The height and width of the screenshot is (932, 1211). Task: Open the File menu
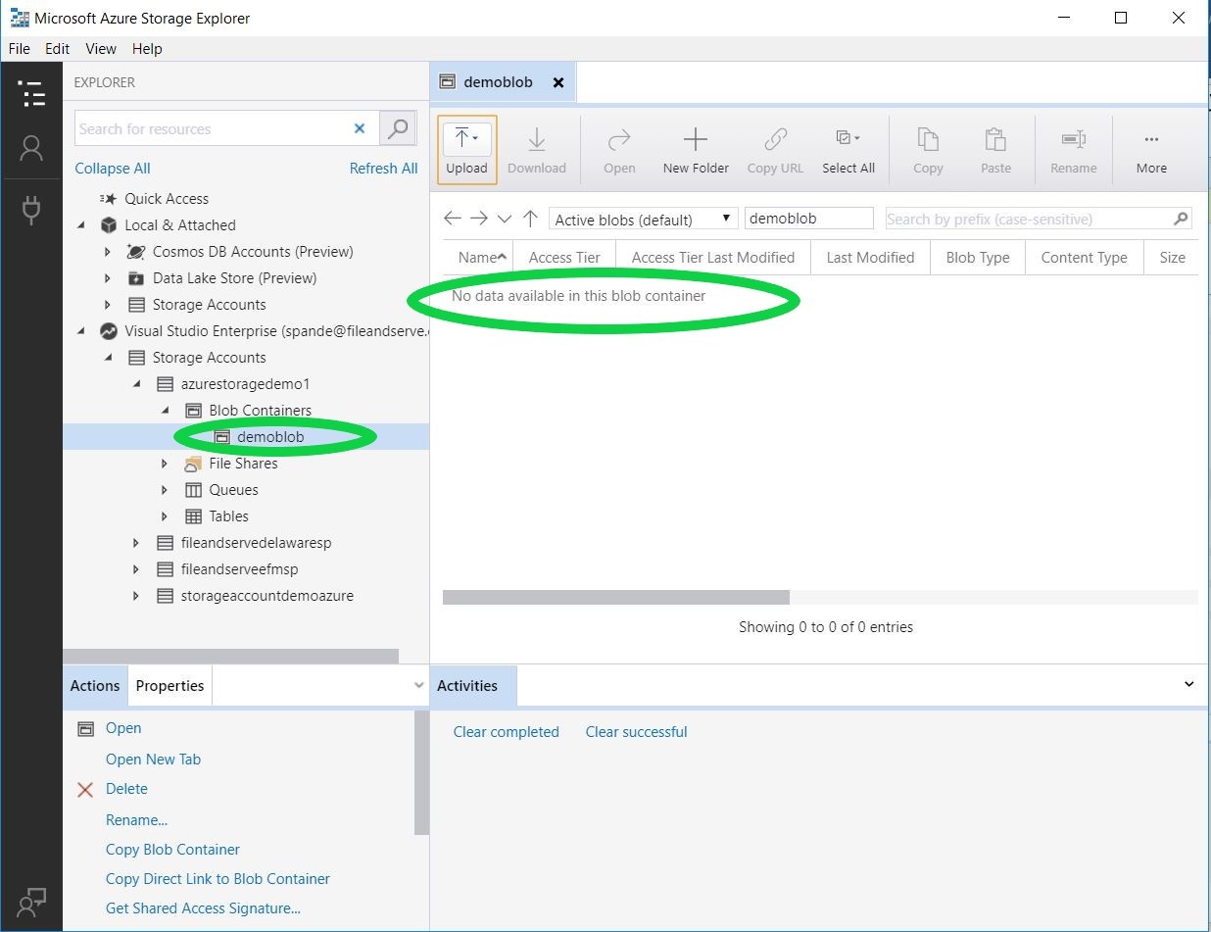click(x=20, y=49)
